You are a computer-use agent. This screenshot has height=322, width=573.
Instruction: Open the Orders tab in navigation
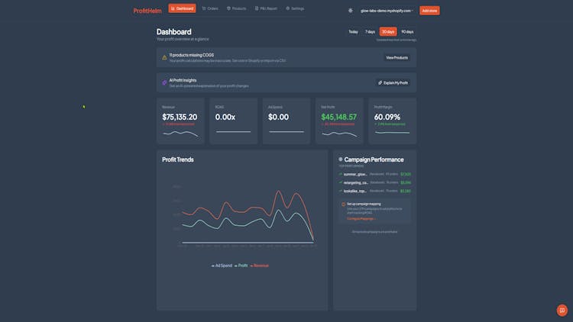click(x=210, y=8)
